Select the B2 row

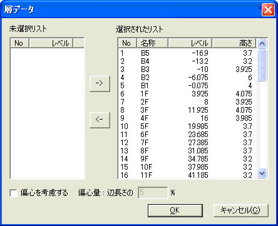(187, 78)
